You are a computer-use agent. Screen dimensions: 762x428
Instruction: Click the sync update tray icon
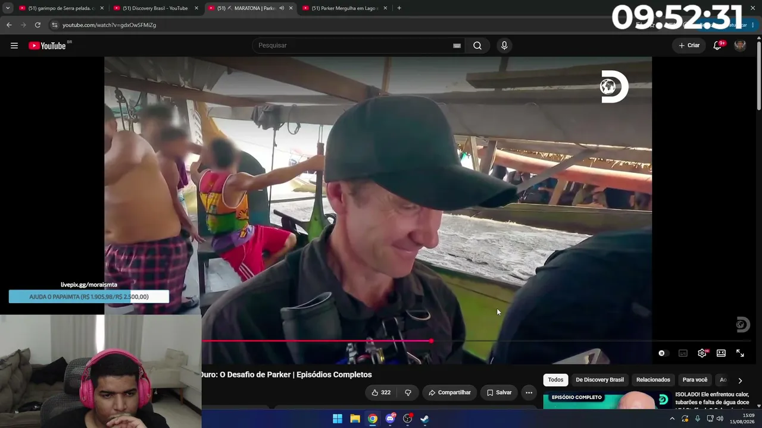coord(685,418)
